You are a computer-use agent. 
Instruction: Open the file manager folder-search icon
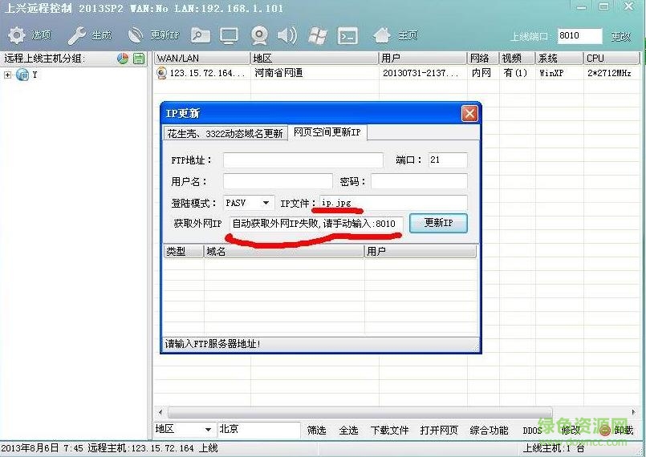click(x=201, y=35)
